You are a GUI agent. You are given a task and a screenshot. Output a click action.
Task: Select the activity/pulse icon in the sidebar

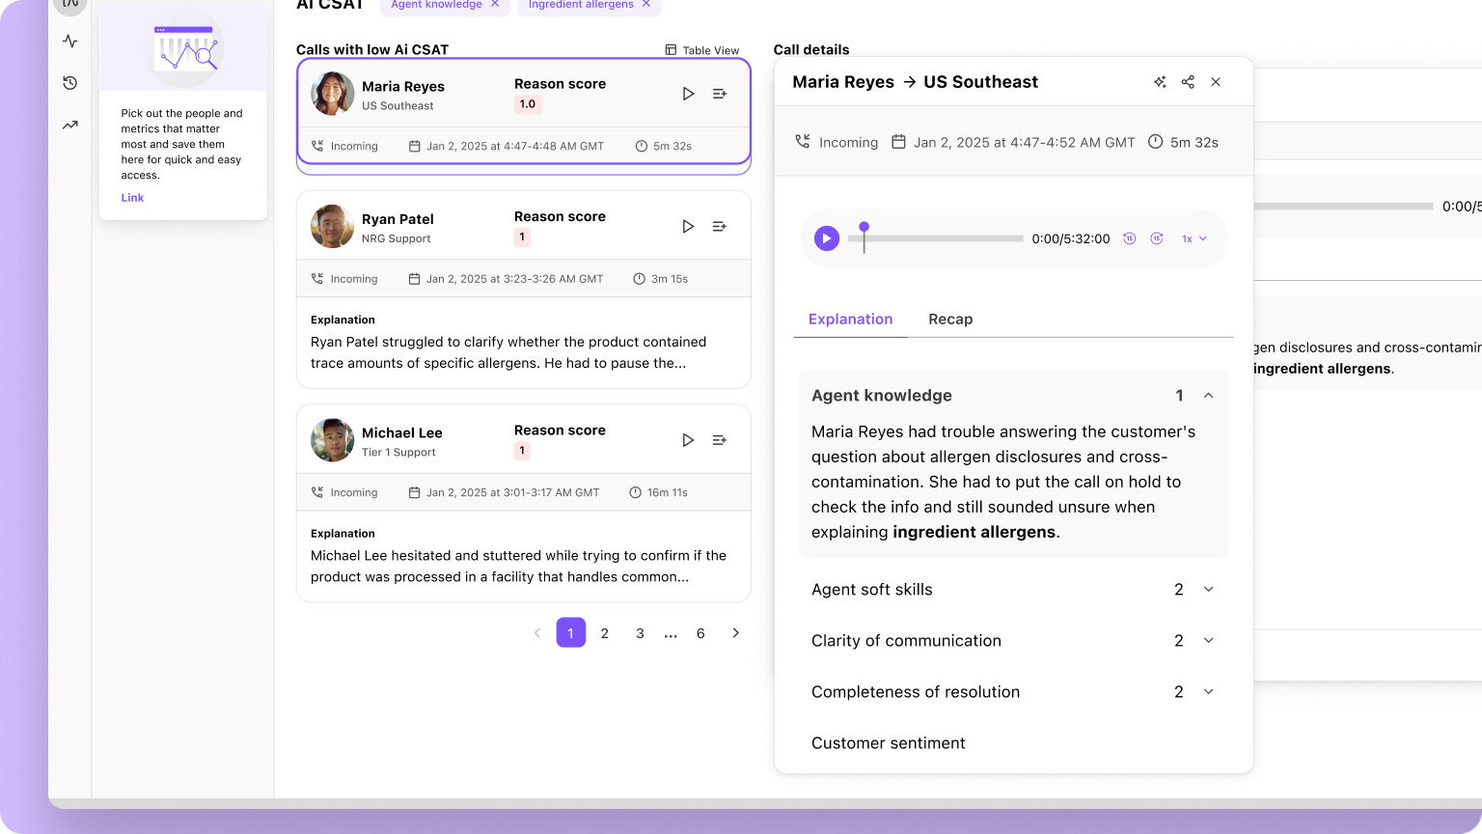point(69,42)
